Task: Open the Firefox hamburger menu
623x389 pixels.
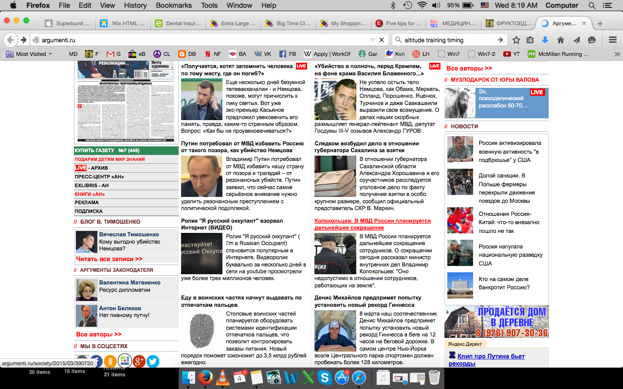Action: coord(613,40)
